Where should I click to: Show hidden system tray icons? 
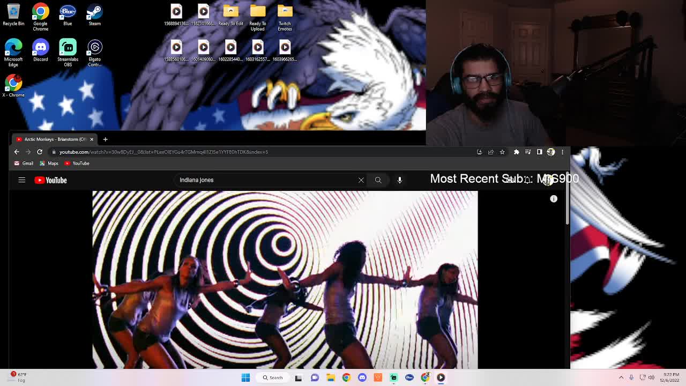click(x=621, y=377)
